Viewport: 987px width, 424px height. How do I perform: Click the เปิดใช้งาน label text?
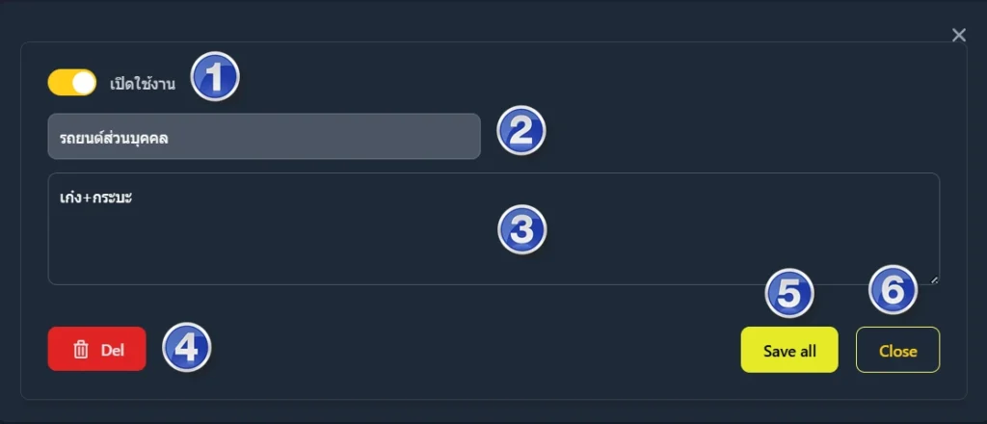pyautogui.click(x=143, y=84)
